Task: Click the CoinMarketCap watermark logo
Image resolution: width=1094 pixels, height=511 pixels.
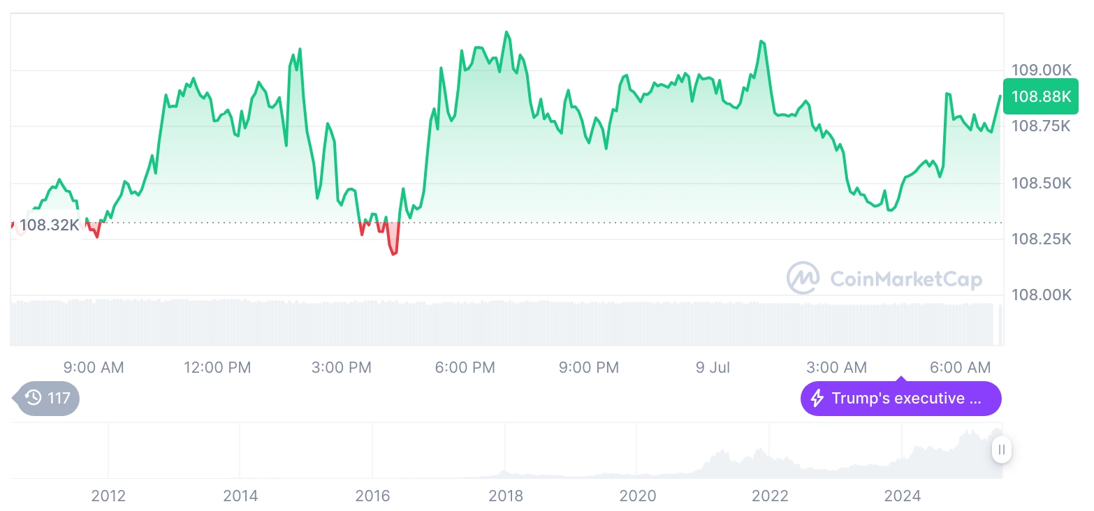Action: [x=803, y=278]
